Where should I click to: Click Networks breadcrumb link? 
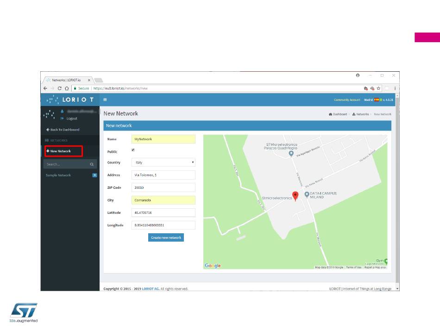360,114
